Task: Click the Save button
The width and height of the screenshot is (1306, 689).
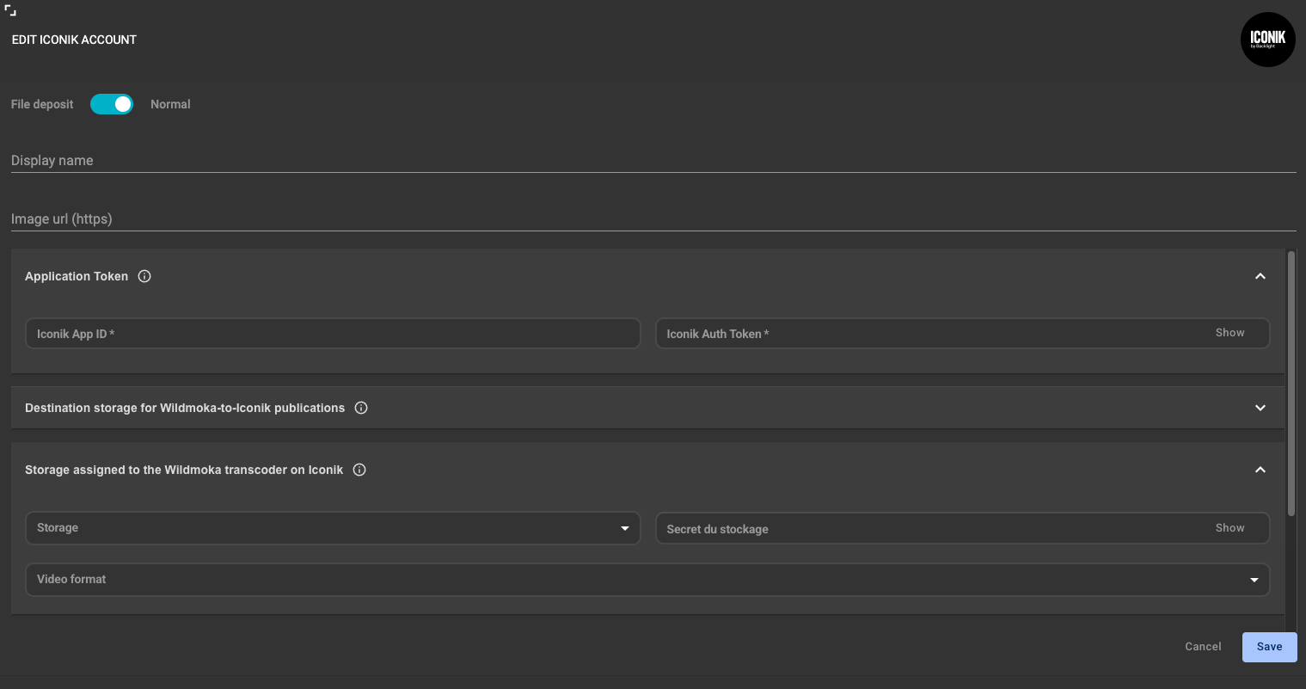Action: pos(1269,647)
